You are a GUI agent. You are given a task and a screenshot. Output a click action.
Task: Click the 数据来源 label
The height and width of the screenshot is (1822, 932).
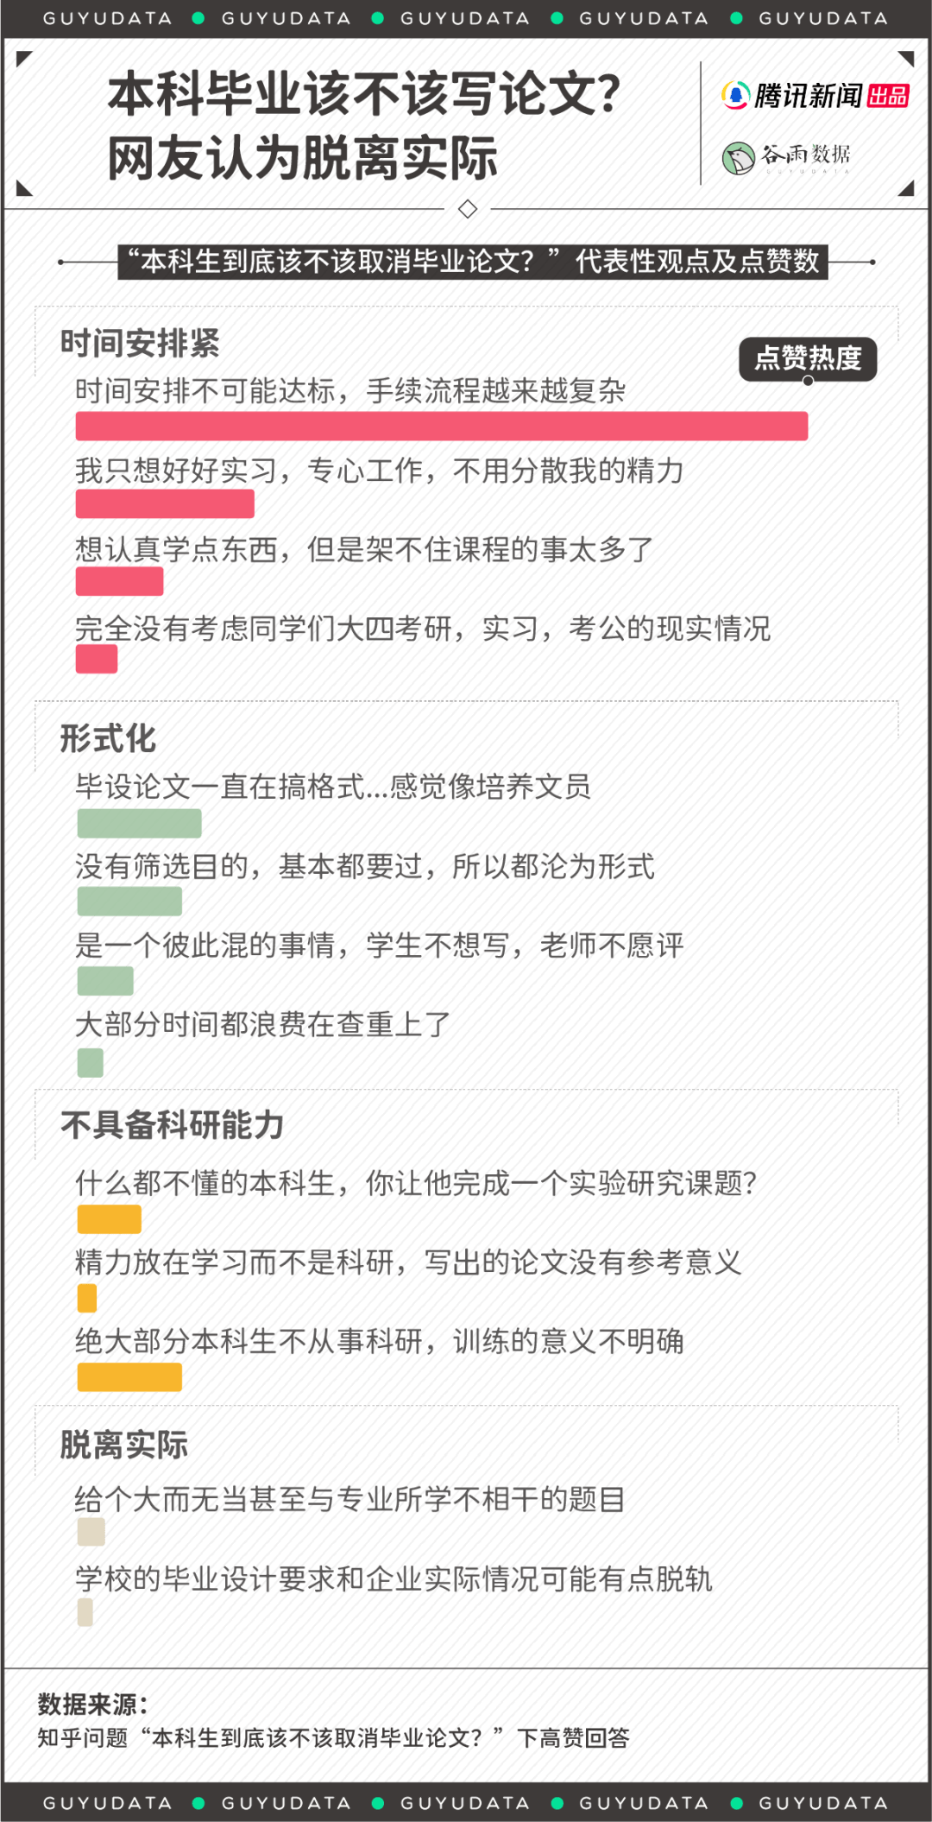pos(92,1704)
